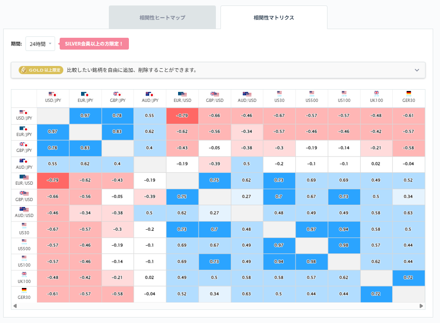The image size is (440, 323).
Task: Select the blue 0.97 cell for USD/JPY–EUR/JPY
Action: (x=85, y=116)
